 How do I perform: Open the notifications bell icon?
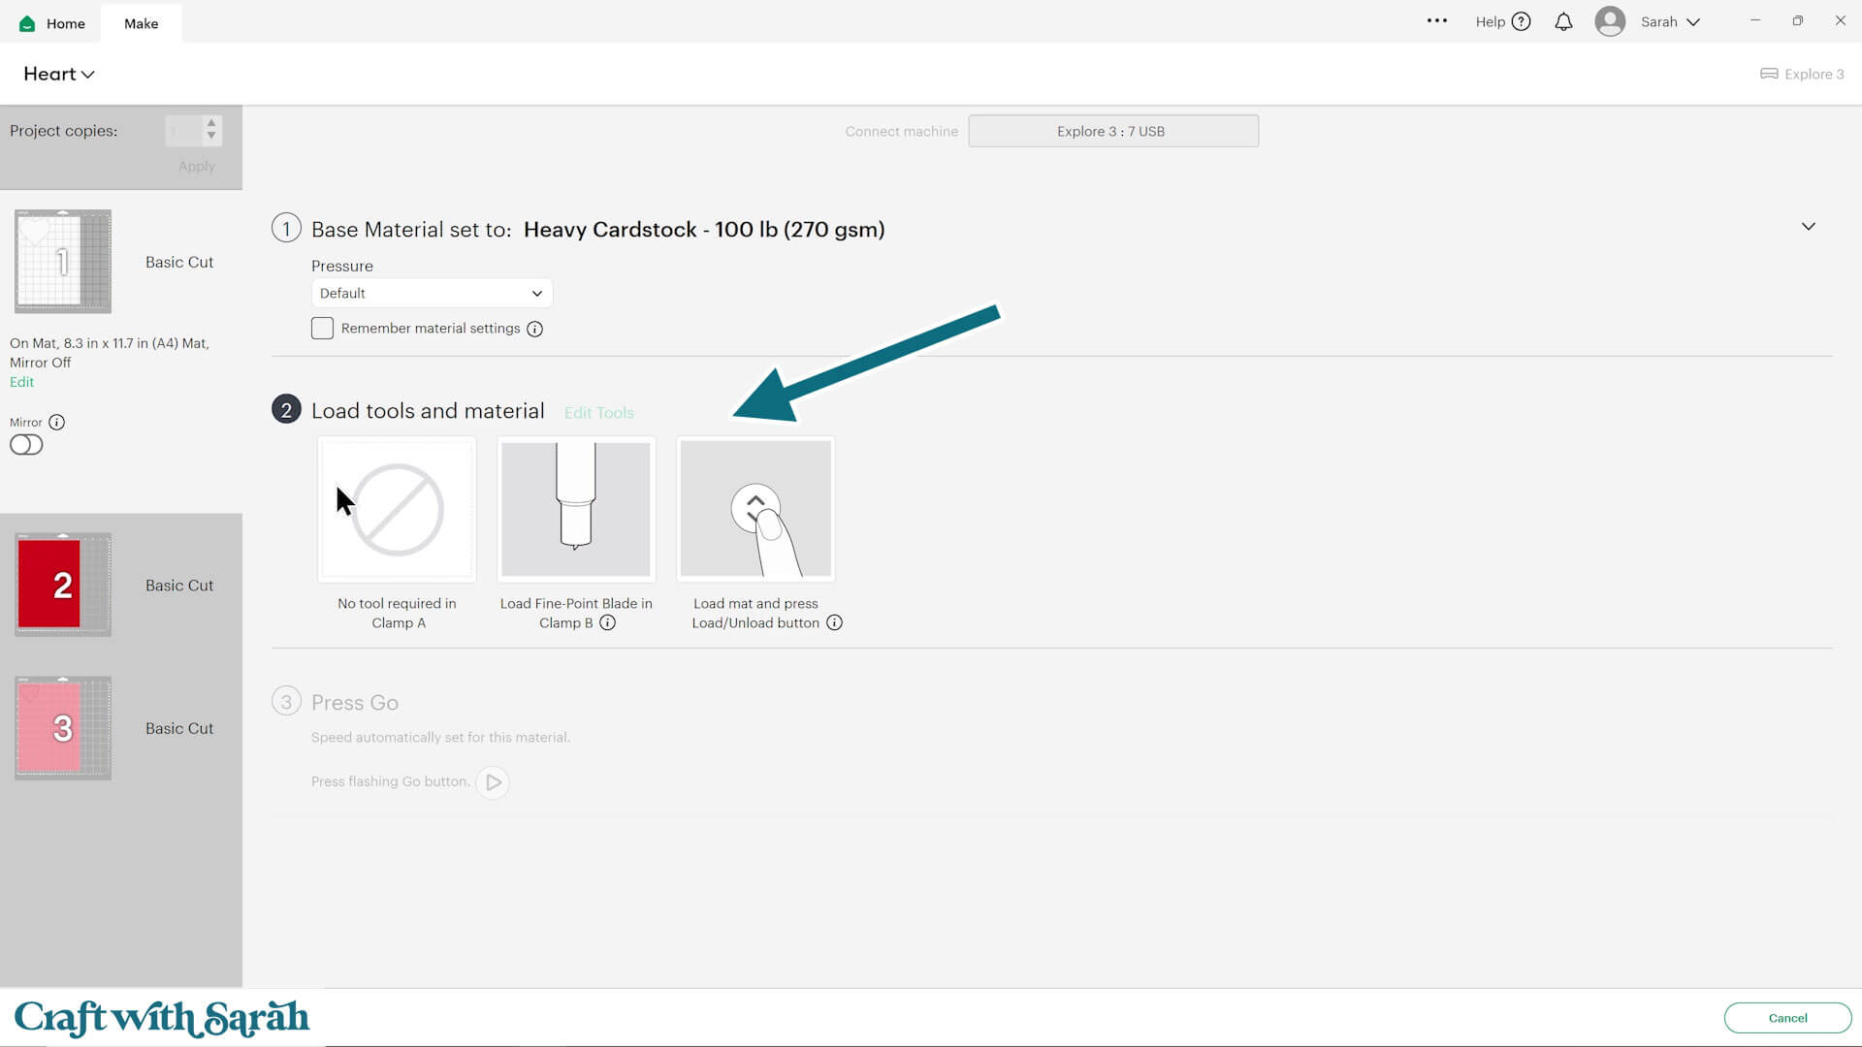(1563, 22)
